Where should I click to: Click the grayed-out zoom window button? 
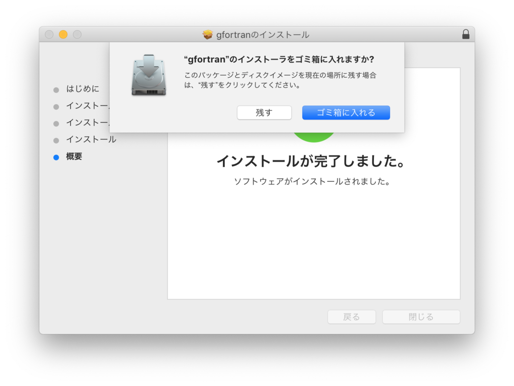(x=77, y=35)
